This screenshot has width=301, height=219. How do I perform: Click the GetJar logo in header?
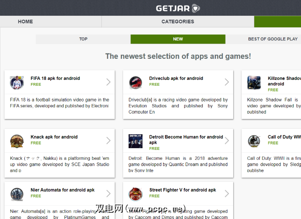[178, 8]
